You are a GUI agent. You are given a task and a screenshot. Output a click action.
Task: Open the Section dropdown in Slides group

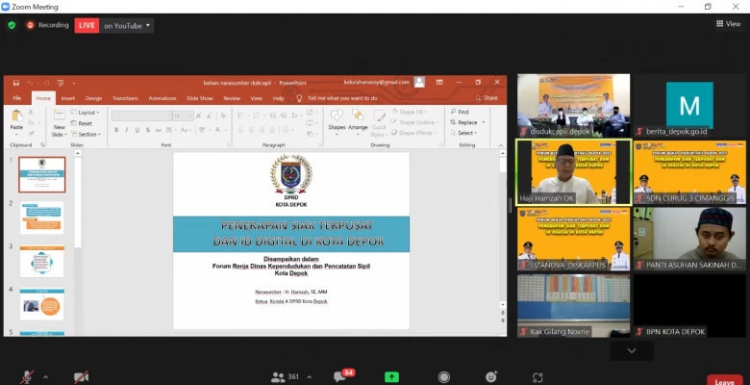pos(87,134)
